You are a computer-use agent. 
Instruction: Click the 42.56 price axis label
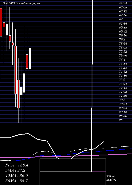[x=123, y=15]
